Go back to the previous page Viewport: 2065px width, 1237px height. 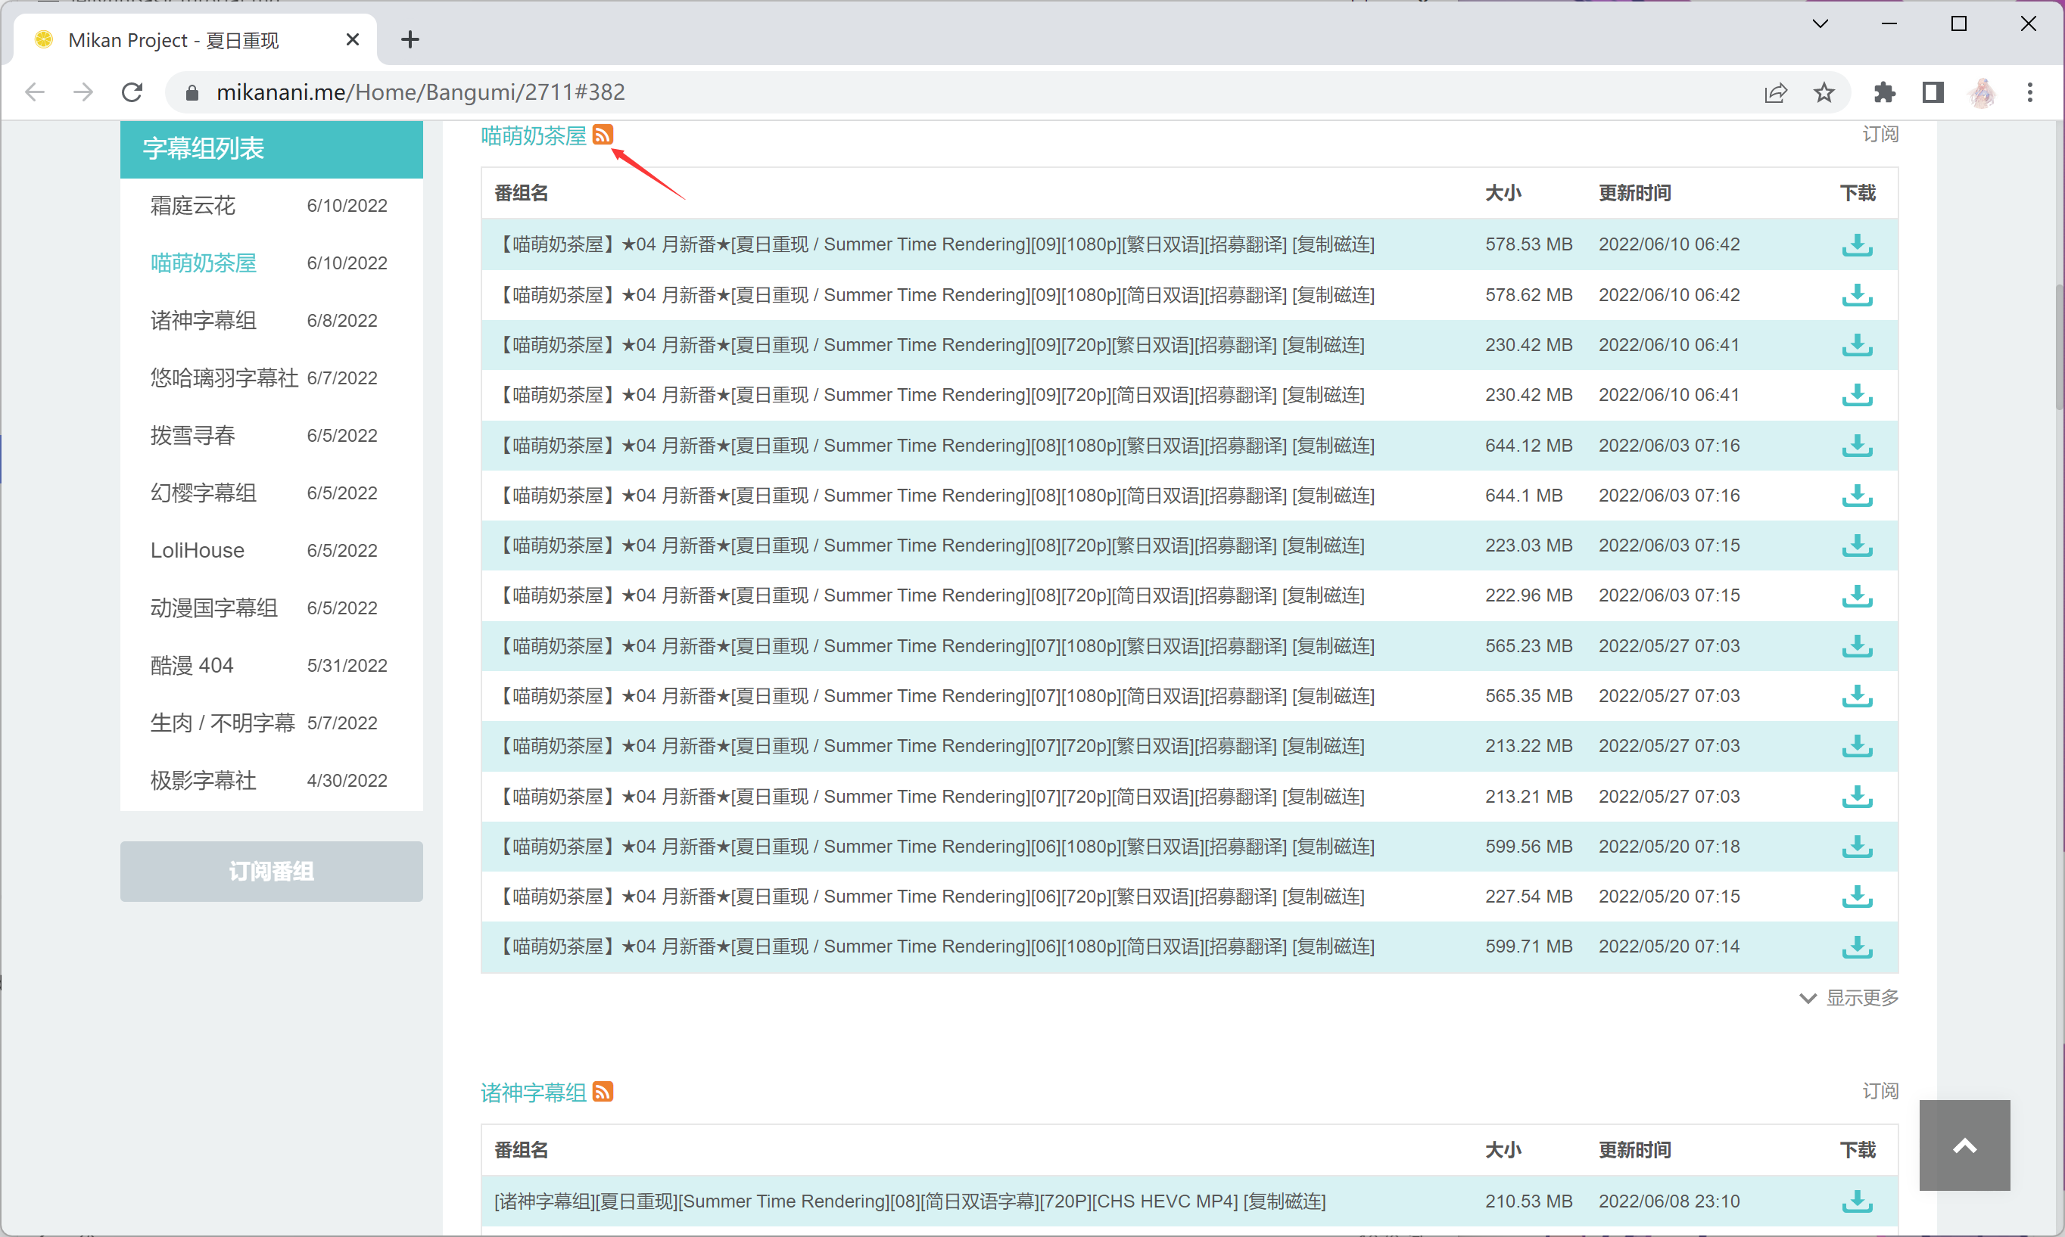click(35, 92)
